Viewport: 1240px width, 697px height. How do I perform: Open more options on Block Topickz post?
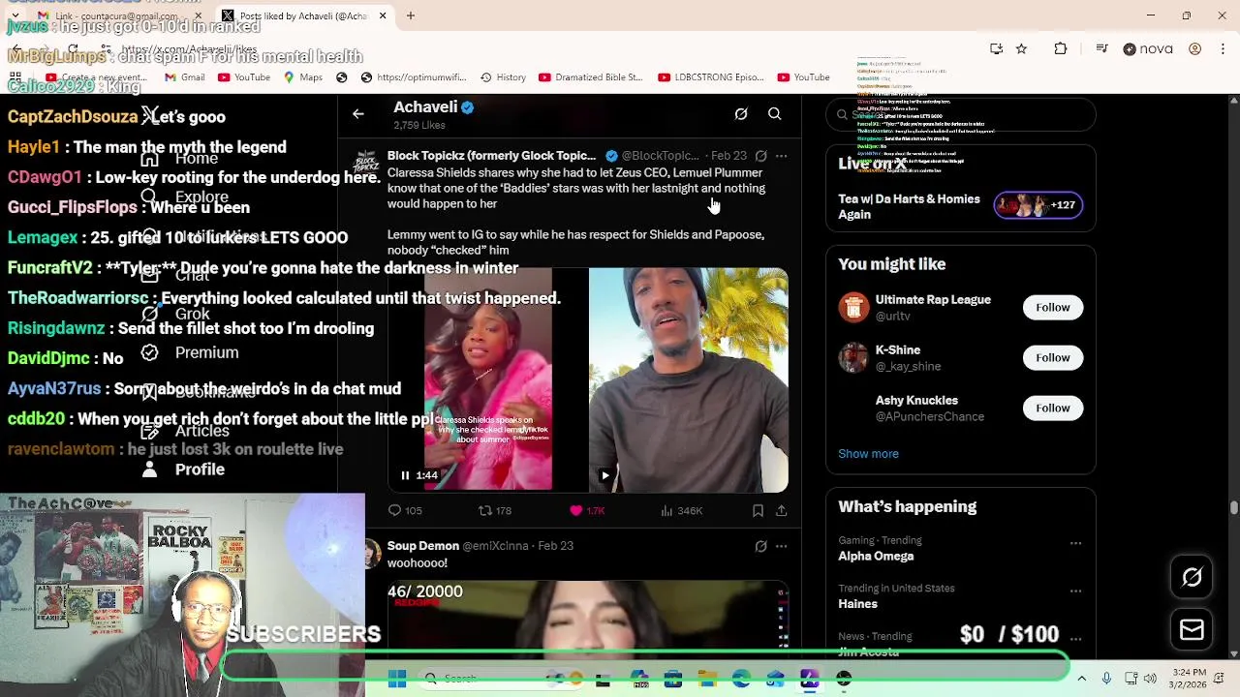point(782,156)
